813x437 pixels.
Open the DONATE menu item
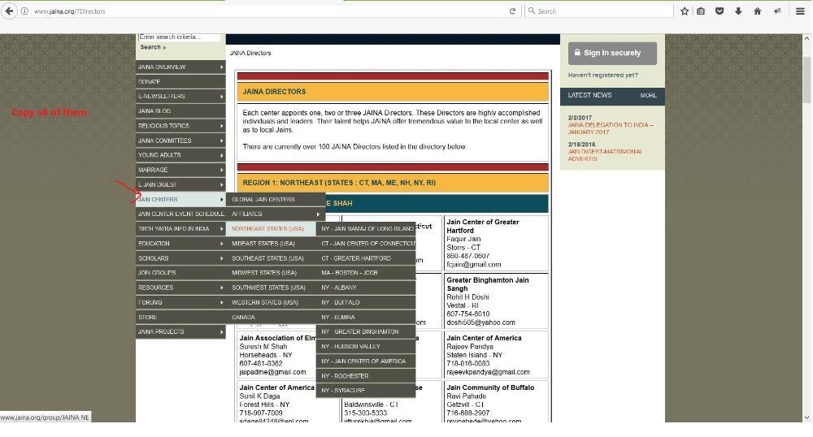coord(180,82)
